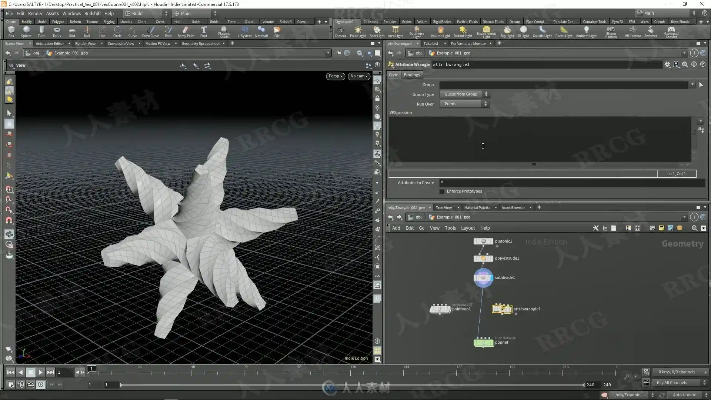Click the popnet node icon

(x=484, y=343)
